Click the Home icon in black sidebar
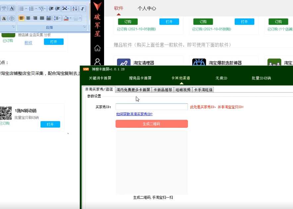 pos(97,48)
